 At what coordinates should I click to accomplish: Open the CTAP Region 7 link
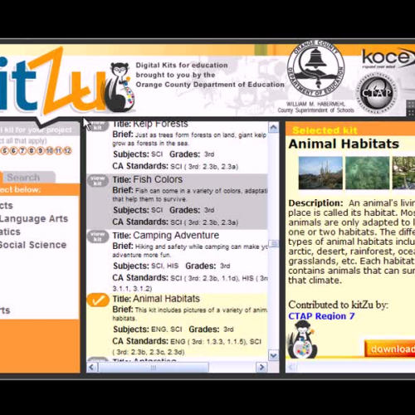point(321,316)
